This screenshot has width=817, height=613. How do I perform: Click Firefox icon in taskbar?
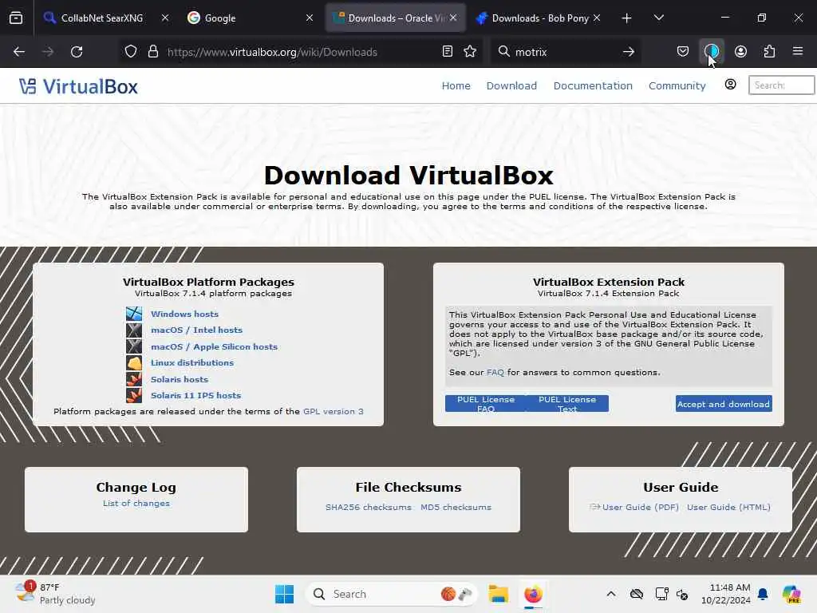533,594
